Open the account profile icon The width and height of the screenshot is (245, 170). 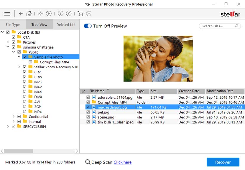[x=88, y=14]
